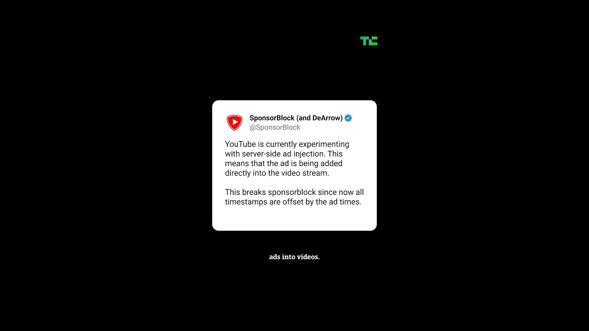Open the SponsorBlock red shield avatar
This screenshot has width=589, height=331.
click(x=235, y=122)
